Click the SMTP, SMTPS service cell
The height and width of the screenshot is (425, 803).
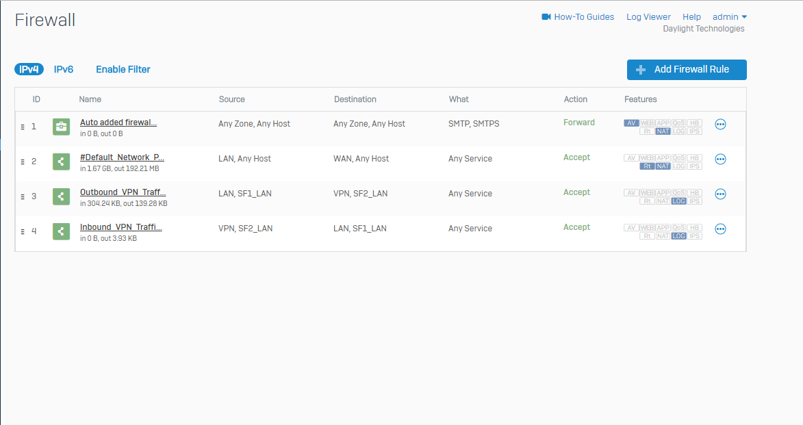(x=474, y=123)
